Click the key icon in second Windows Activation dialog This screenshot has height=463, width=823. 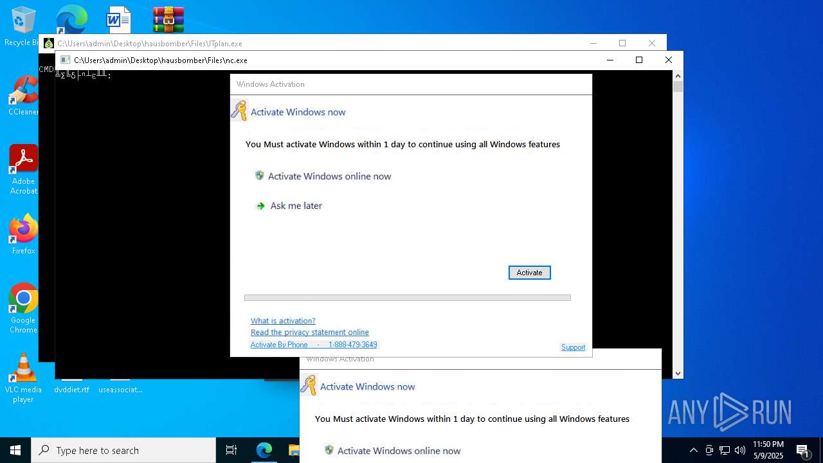(x=309, y=385)
